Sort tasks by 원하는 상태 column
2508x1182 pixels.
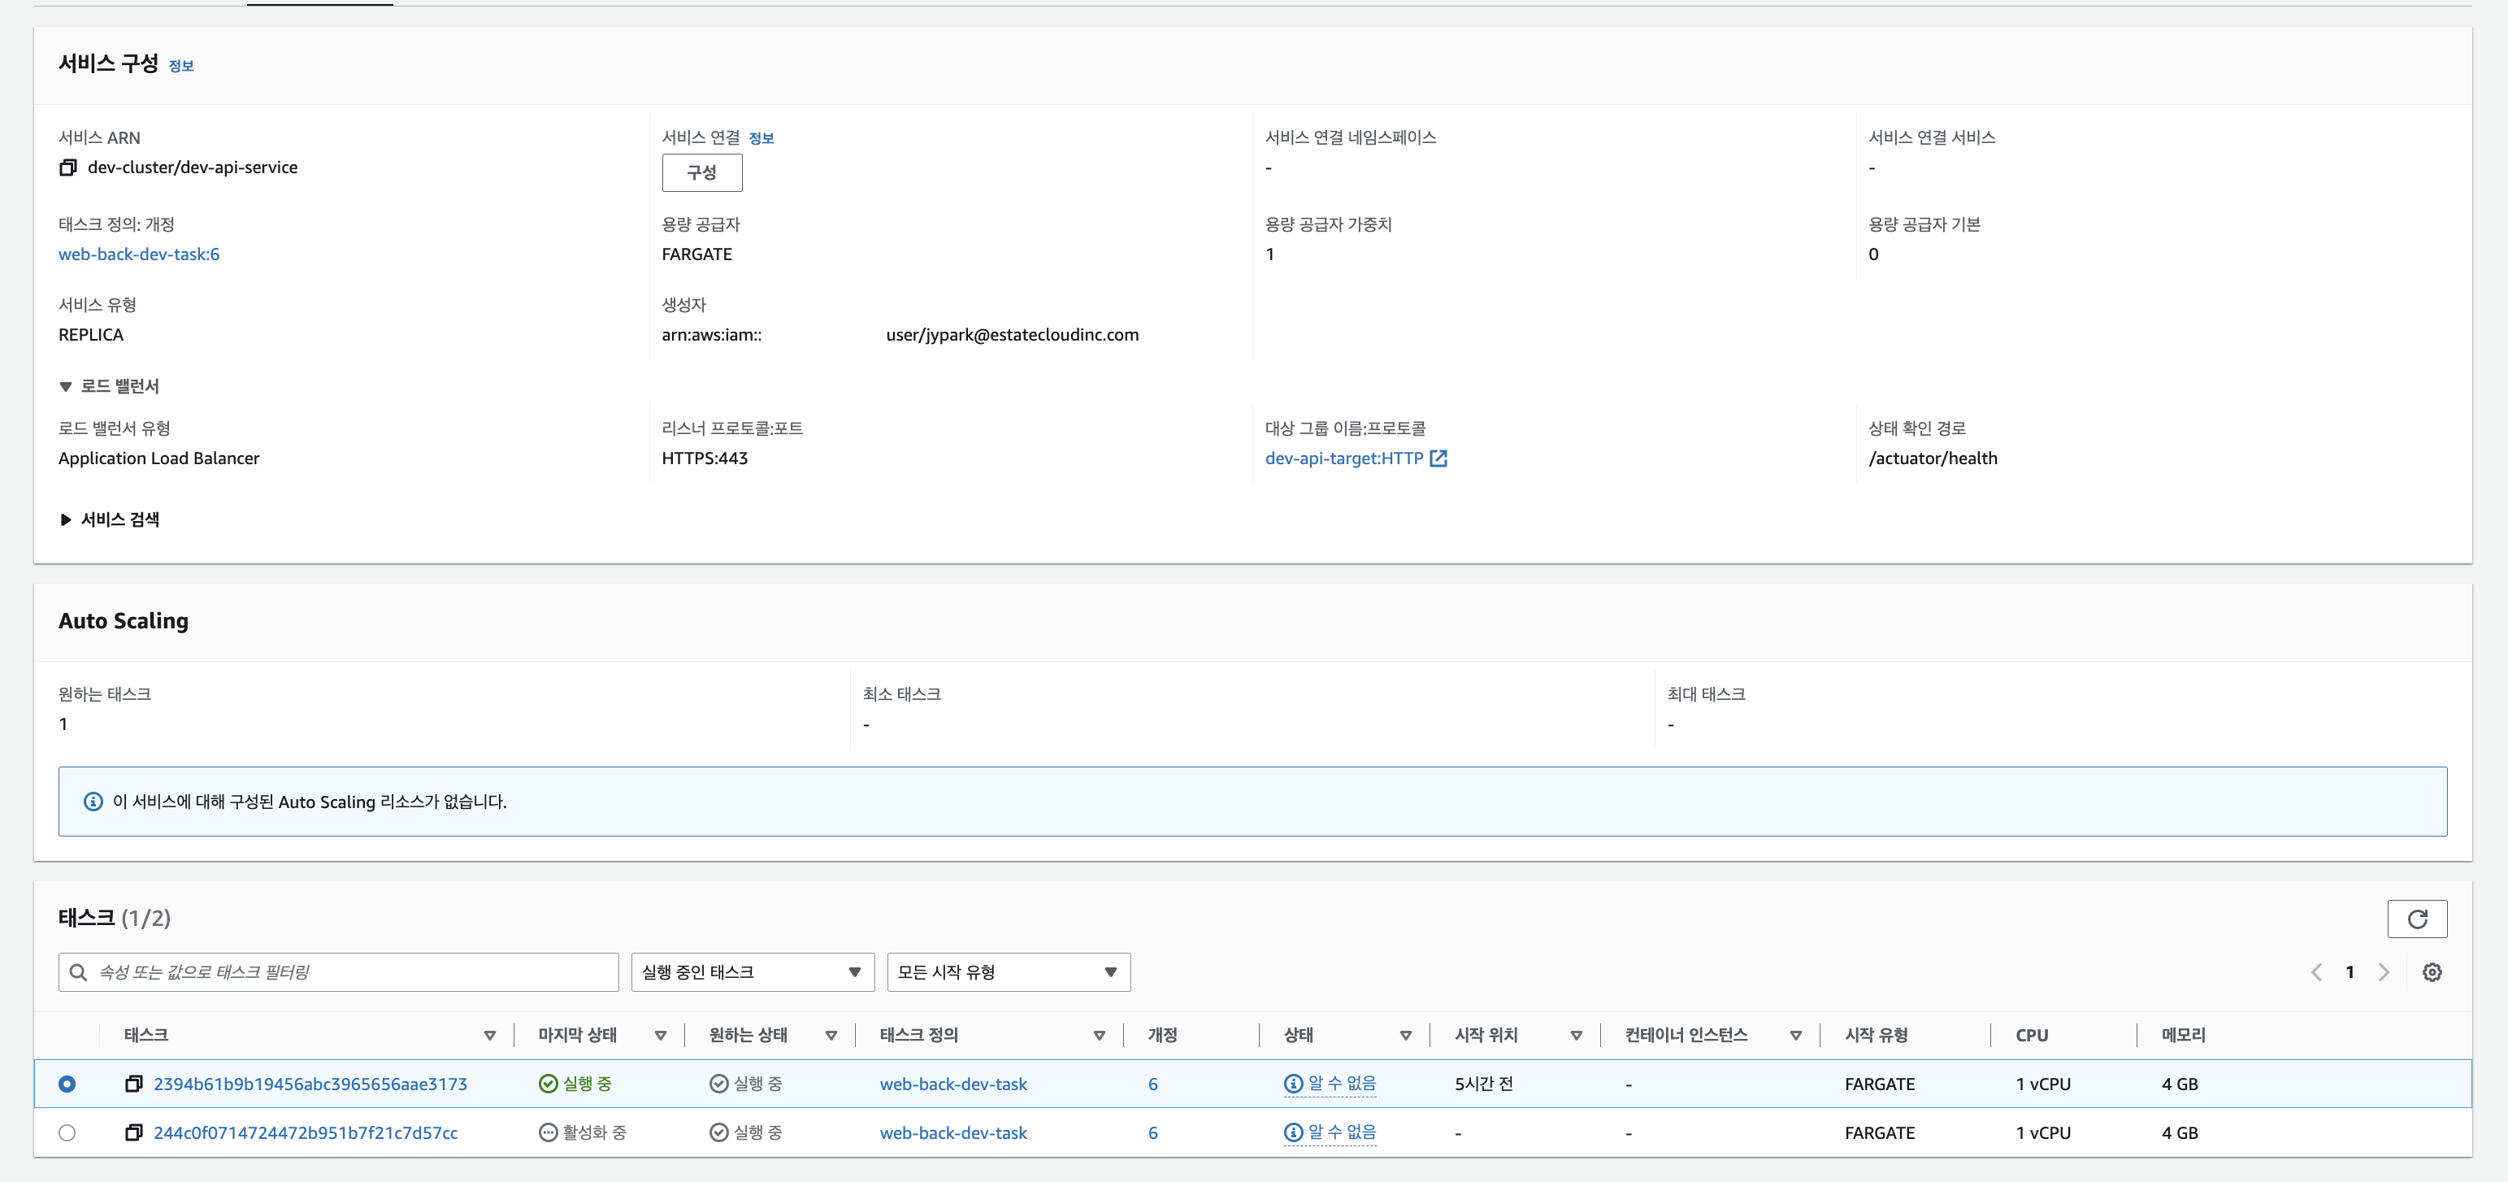[x=831, y=1035]
